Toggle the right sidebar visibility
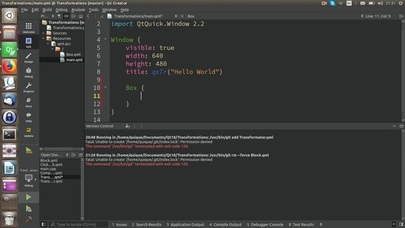This screenshot has height=228, width=405. 401,224
